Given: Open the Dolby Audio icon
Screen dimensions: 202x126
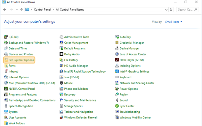Looking at the screenshot, I should coord(61,54).
